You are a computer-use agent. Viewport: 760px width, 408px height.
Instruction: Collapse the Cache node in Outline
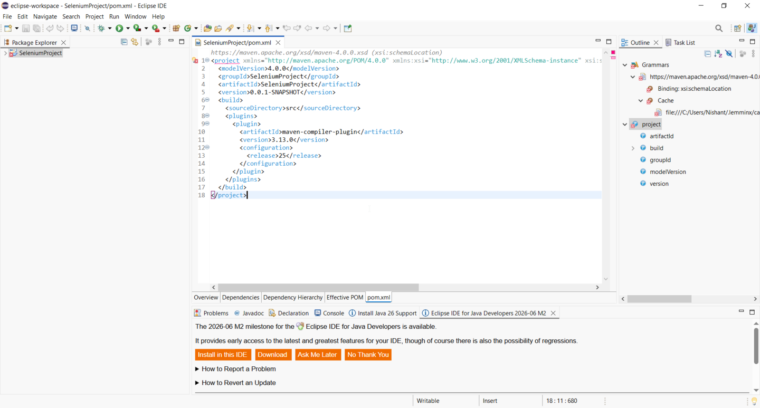pyautogui.click(x=641, y=101)
